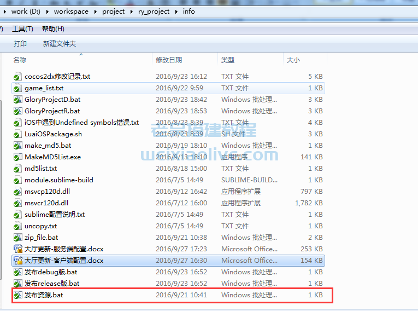This screenshot has width=418, height=311.
Task: Sort files by 修改日期 column header
Action: click(x=169, y=60)
